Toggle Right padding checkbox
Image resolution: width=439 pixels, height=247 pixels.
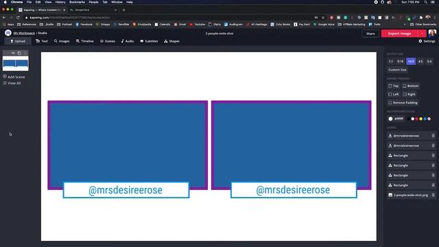pyautogui.click(x=405, y=95)
